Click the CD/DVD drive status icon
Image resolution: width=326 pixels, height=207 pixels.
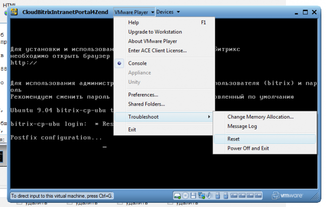click(x=185, y=195)
